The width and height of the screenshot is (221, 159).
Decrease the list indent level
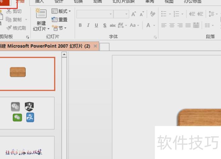[x=192, y=14]
